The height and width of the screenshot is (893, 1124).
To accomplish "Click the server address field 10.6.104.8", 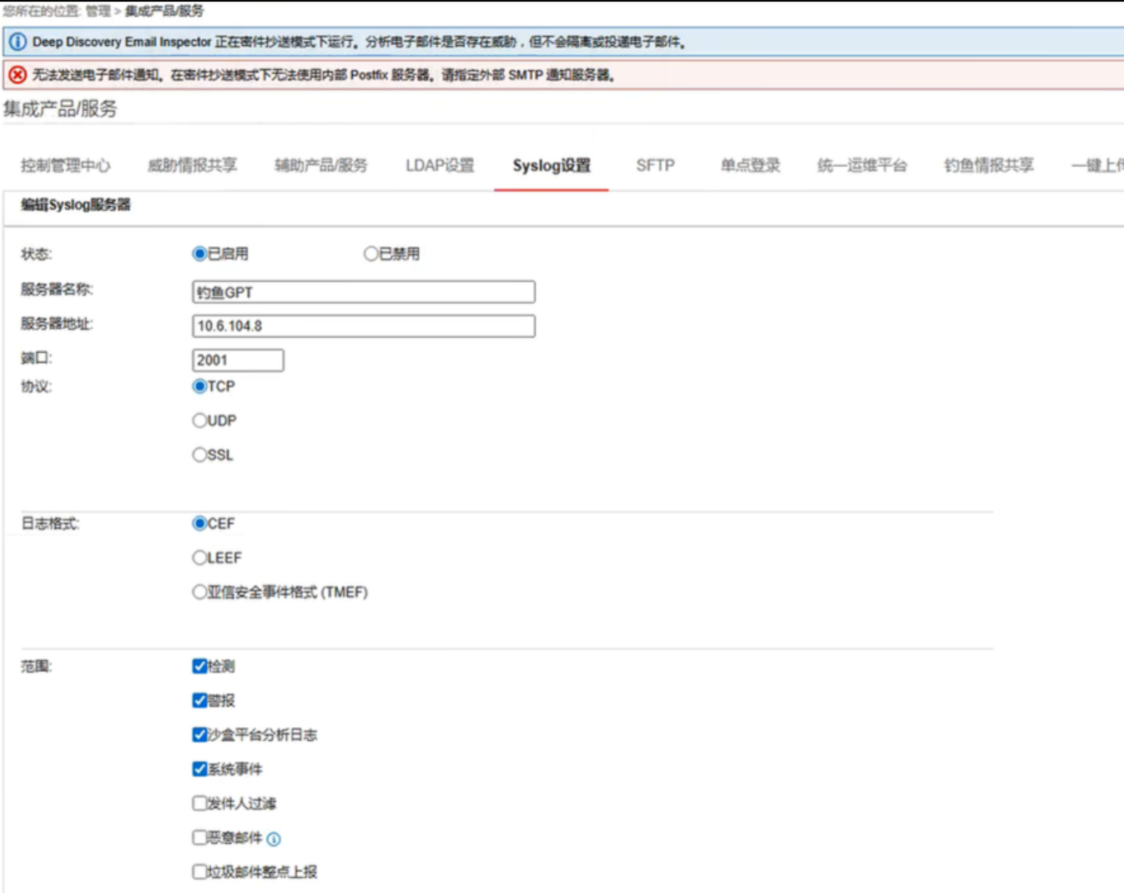I will point(363,326).
